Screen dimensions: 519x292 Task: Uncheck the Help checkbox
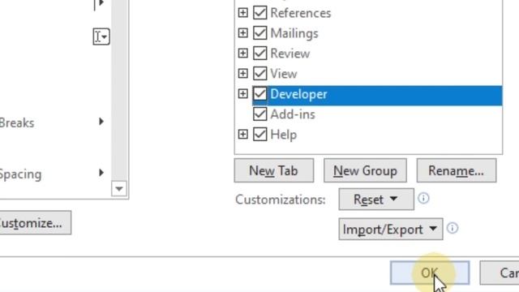(259, 135)
